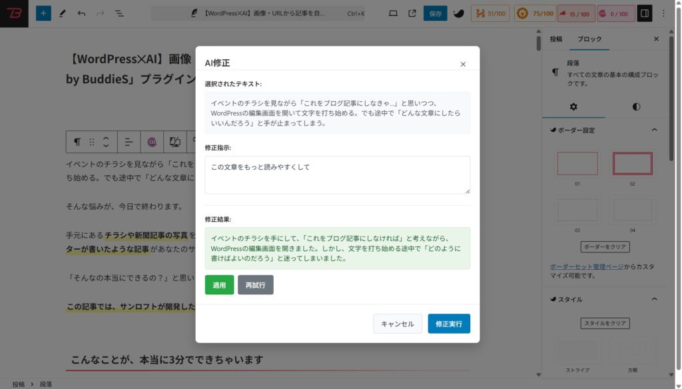Collapse the スタイル panel
Image resolution: width=682 pixels, height=389 pixels.
[654, 299]
